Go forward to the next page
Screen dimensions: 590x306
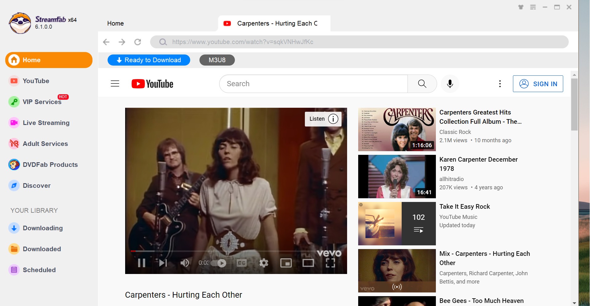(x=122, y=42)
